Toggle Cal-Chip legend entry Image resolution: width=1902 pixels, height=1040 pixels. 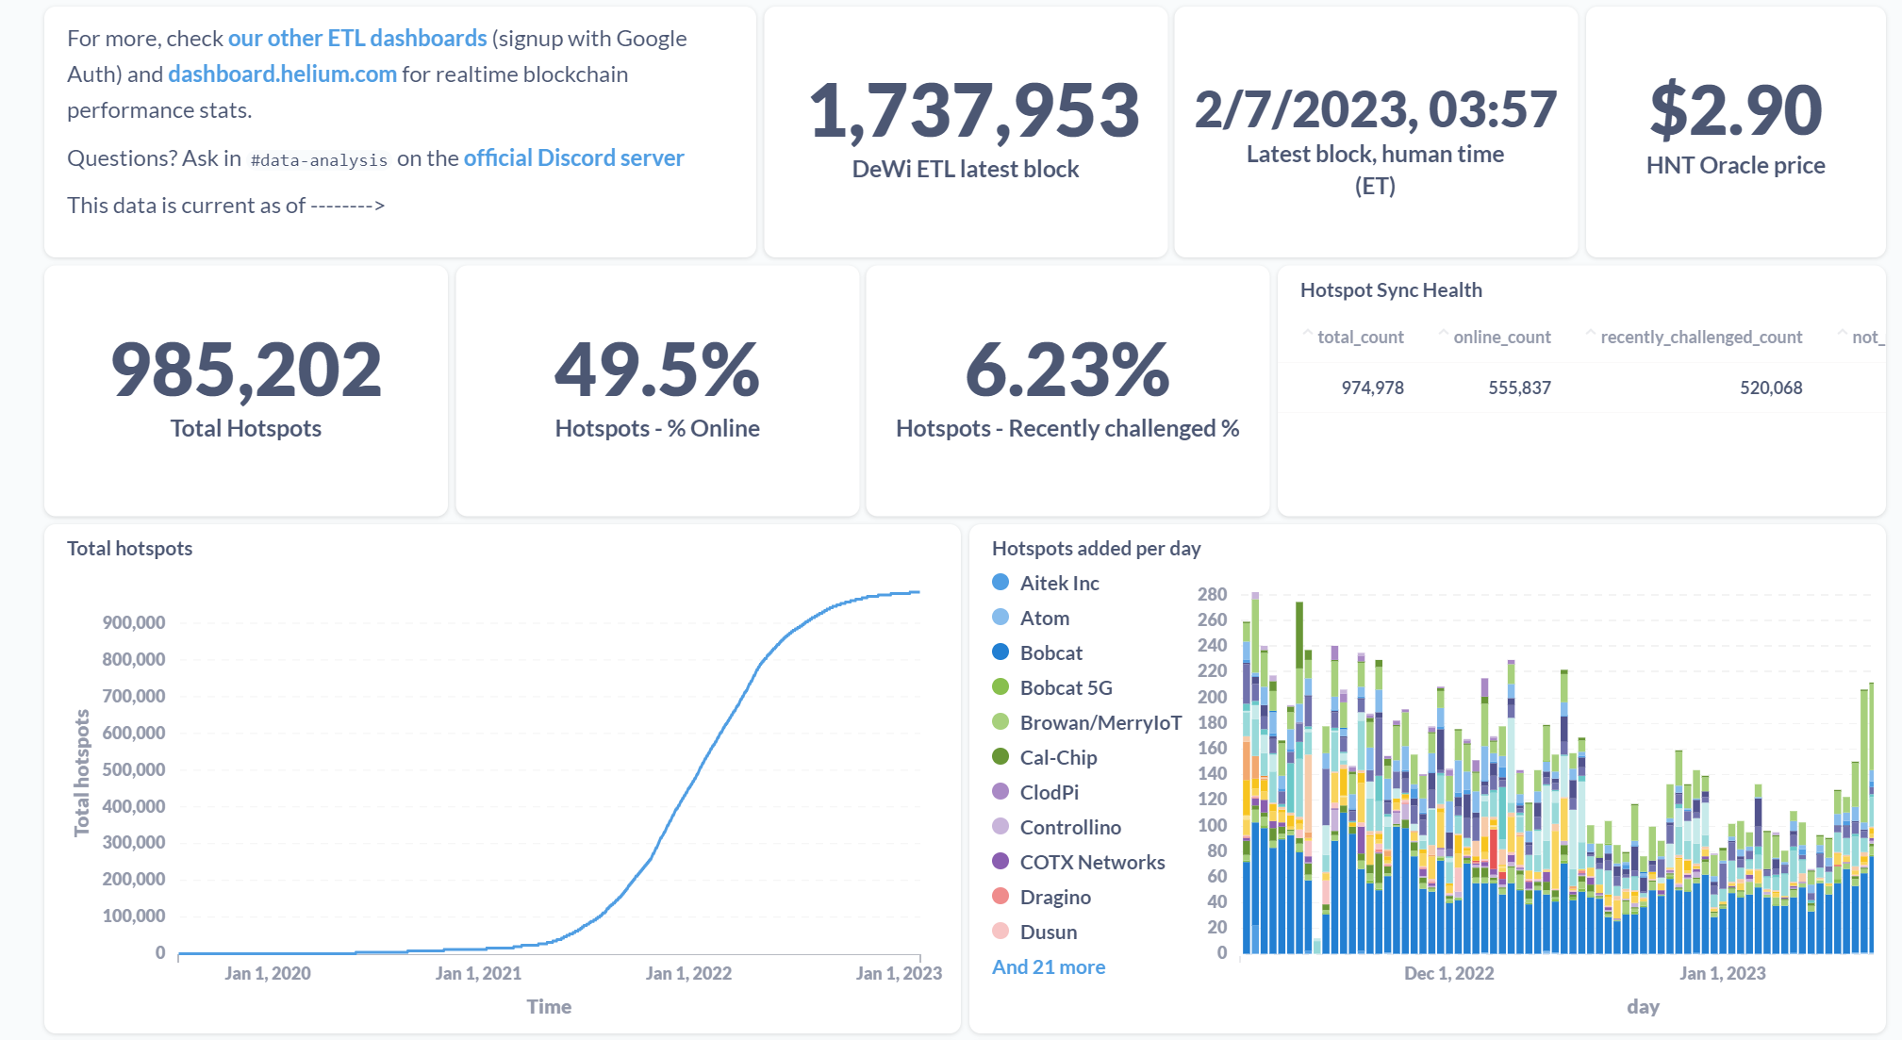point(1045,757)
